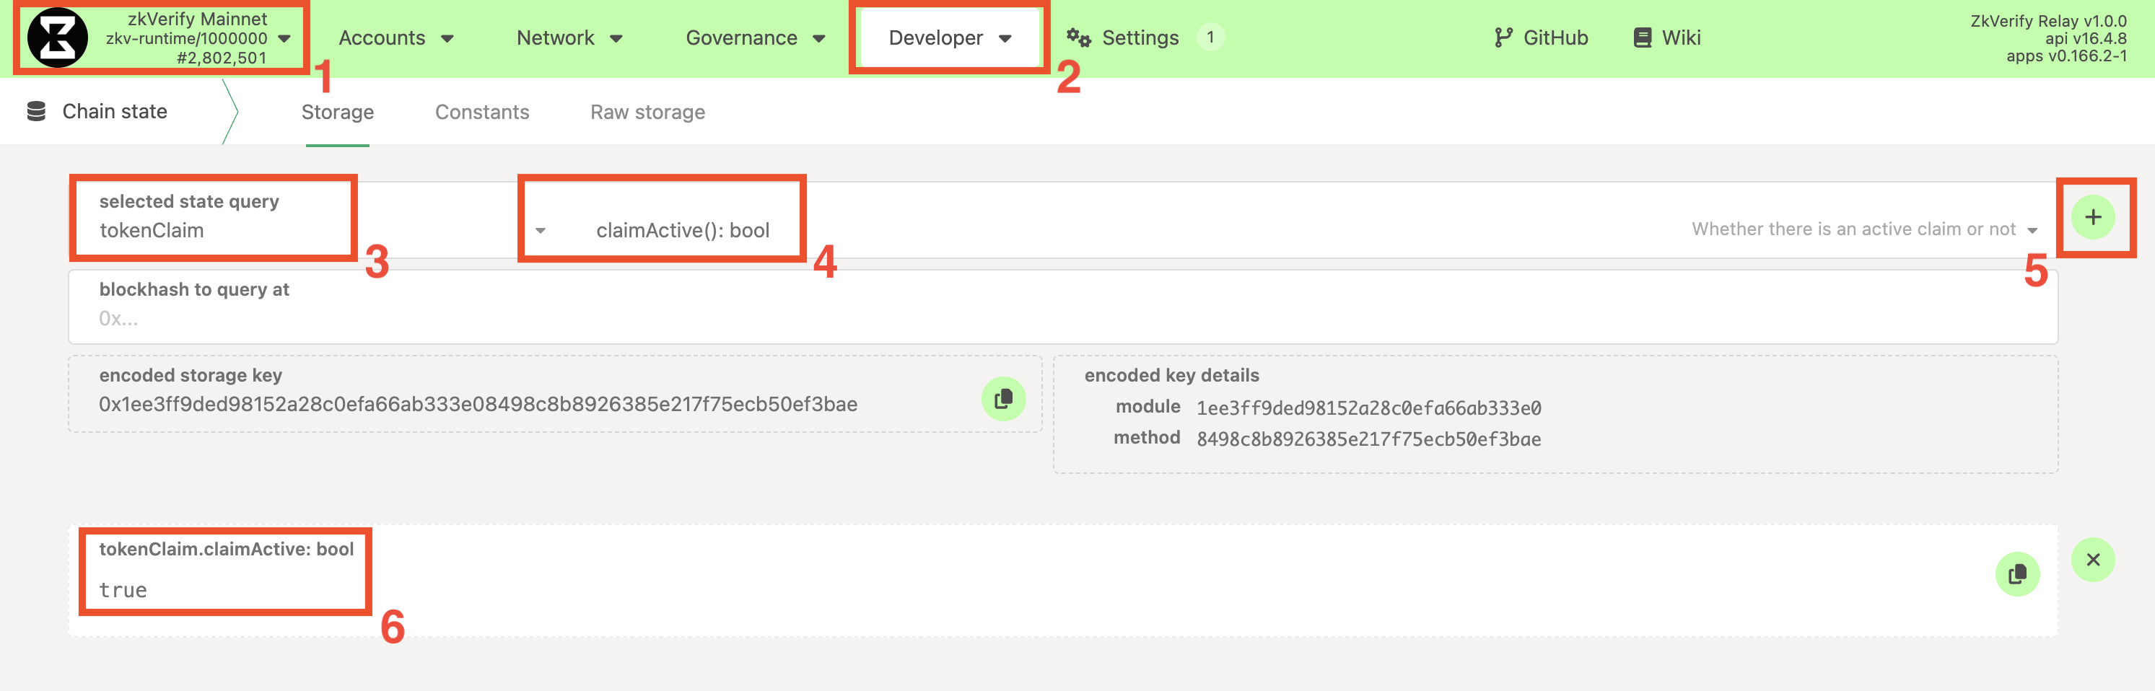Image resolution: width=2155 pixels, height=691 pixels.
Task: Click the blockhash to query at field
Action: (1062, 318)
